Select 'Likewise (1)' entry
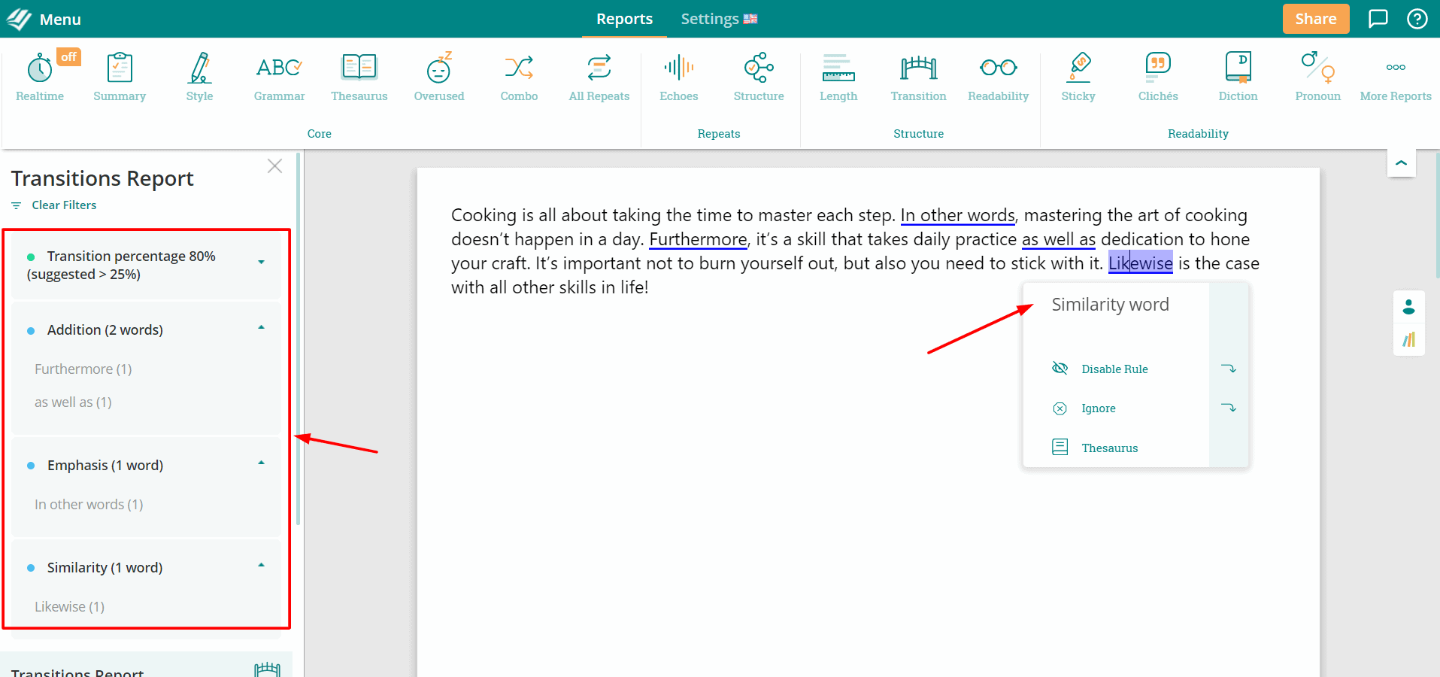 tap(69, 607)
